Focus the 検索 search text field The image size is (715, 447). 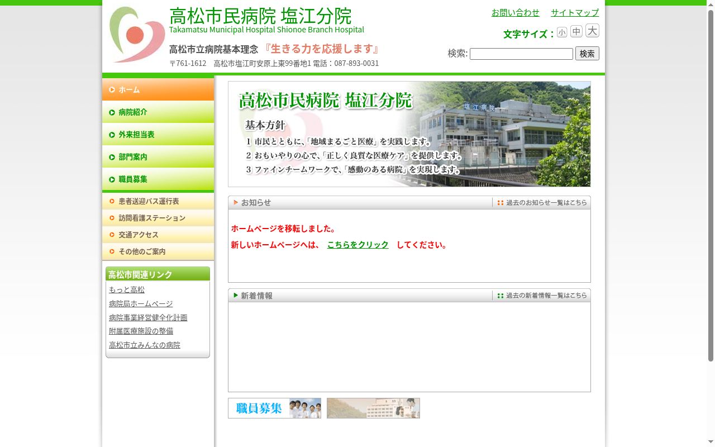click(x=521, y=54)
